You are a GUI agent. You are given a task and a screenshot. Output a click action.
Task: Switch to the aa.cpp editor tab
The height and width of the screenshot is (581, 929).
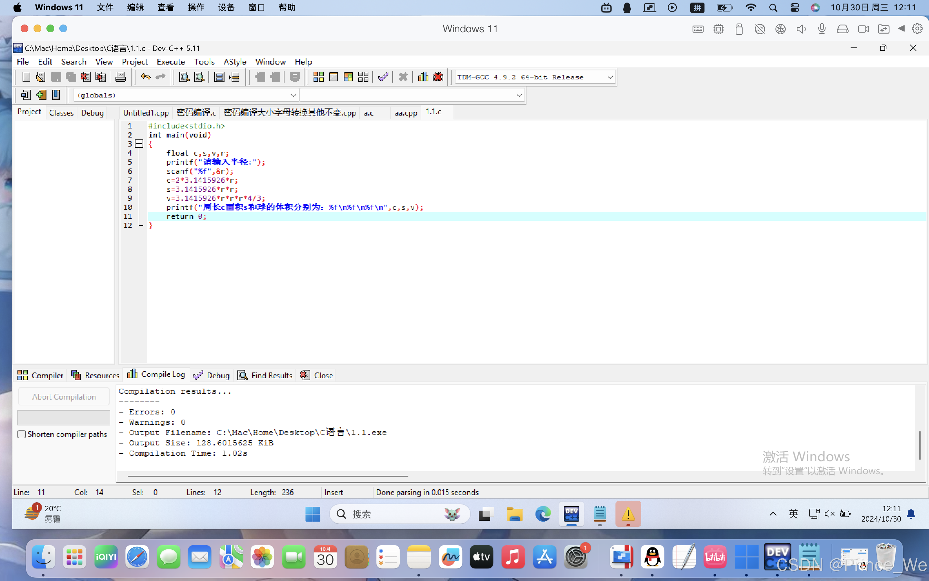[x=406, y=113]
